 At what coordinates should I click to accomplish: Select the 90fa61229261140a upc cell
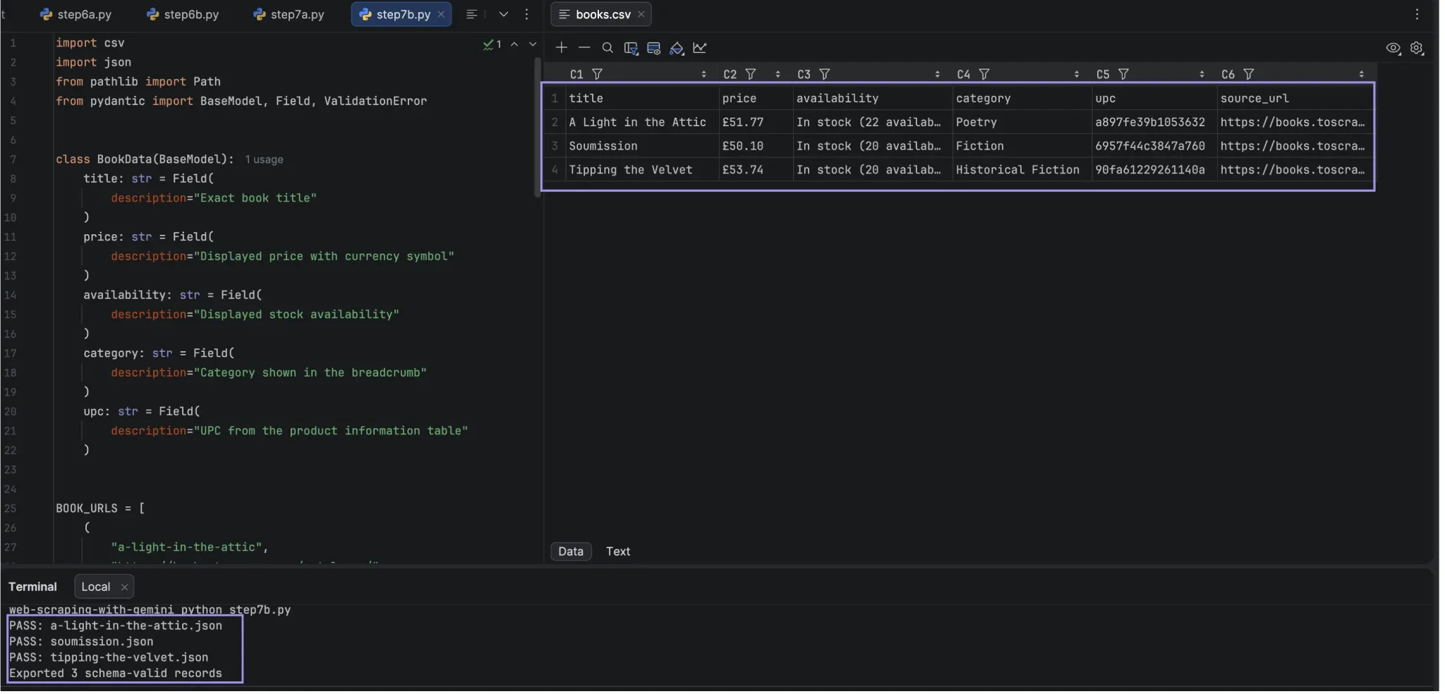coord(1154,170)
